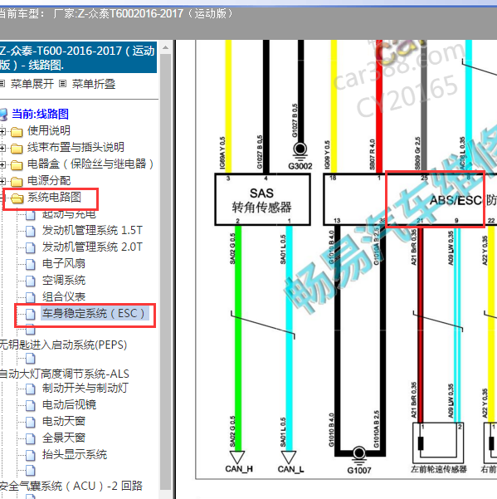Screen dimensions: 497x499
Task: Open 发动机管理系统 1.5T diagram
Action: pyautogui.click(x=93, y=230)
